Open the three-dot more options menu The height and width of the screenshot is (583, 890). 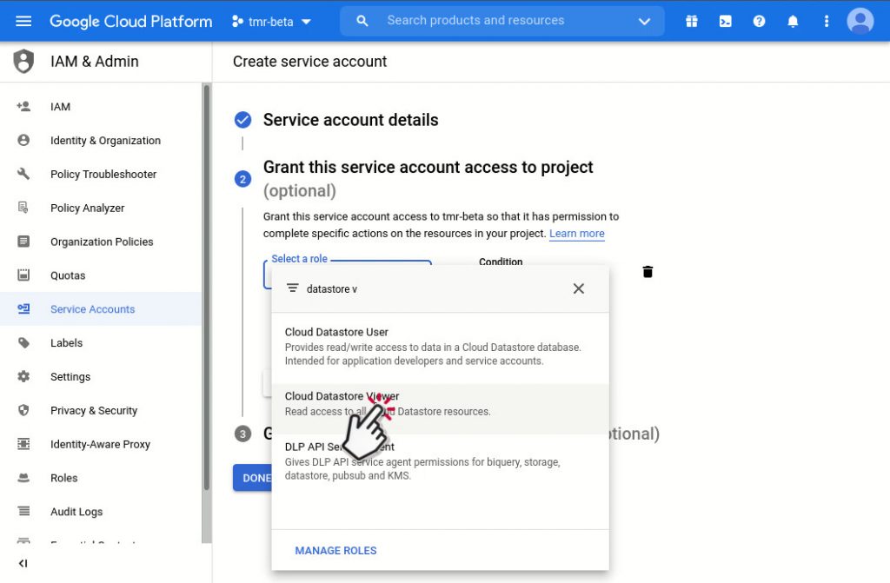827,22
